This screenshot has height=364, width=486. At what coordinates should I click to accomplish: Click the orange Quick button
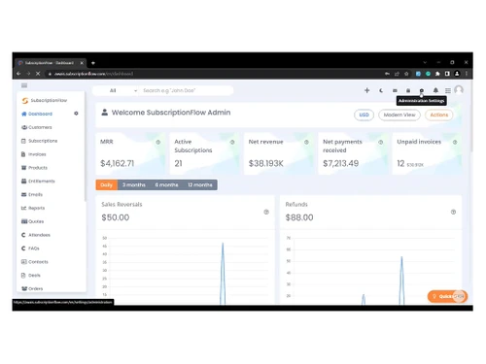[x=447, y=296]
